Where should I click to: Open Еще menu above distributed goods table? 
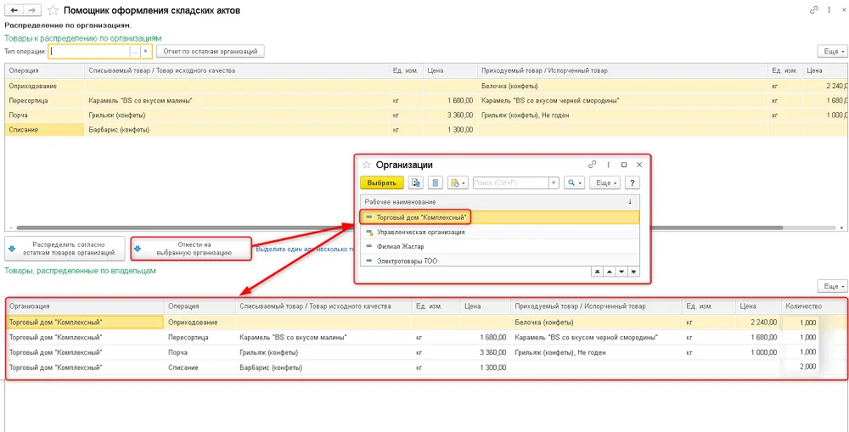click(832, 286)
